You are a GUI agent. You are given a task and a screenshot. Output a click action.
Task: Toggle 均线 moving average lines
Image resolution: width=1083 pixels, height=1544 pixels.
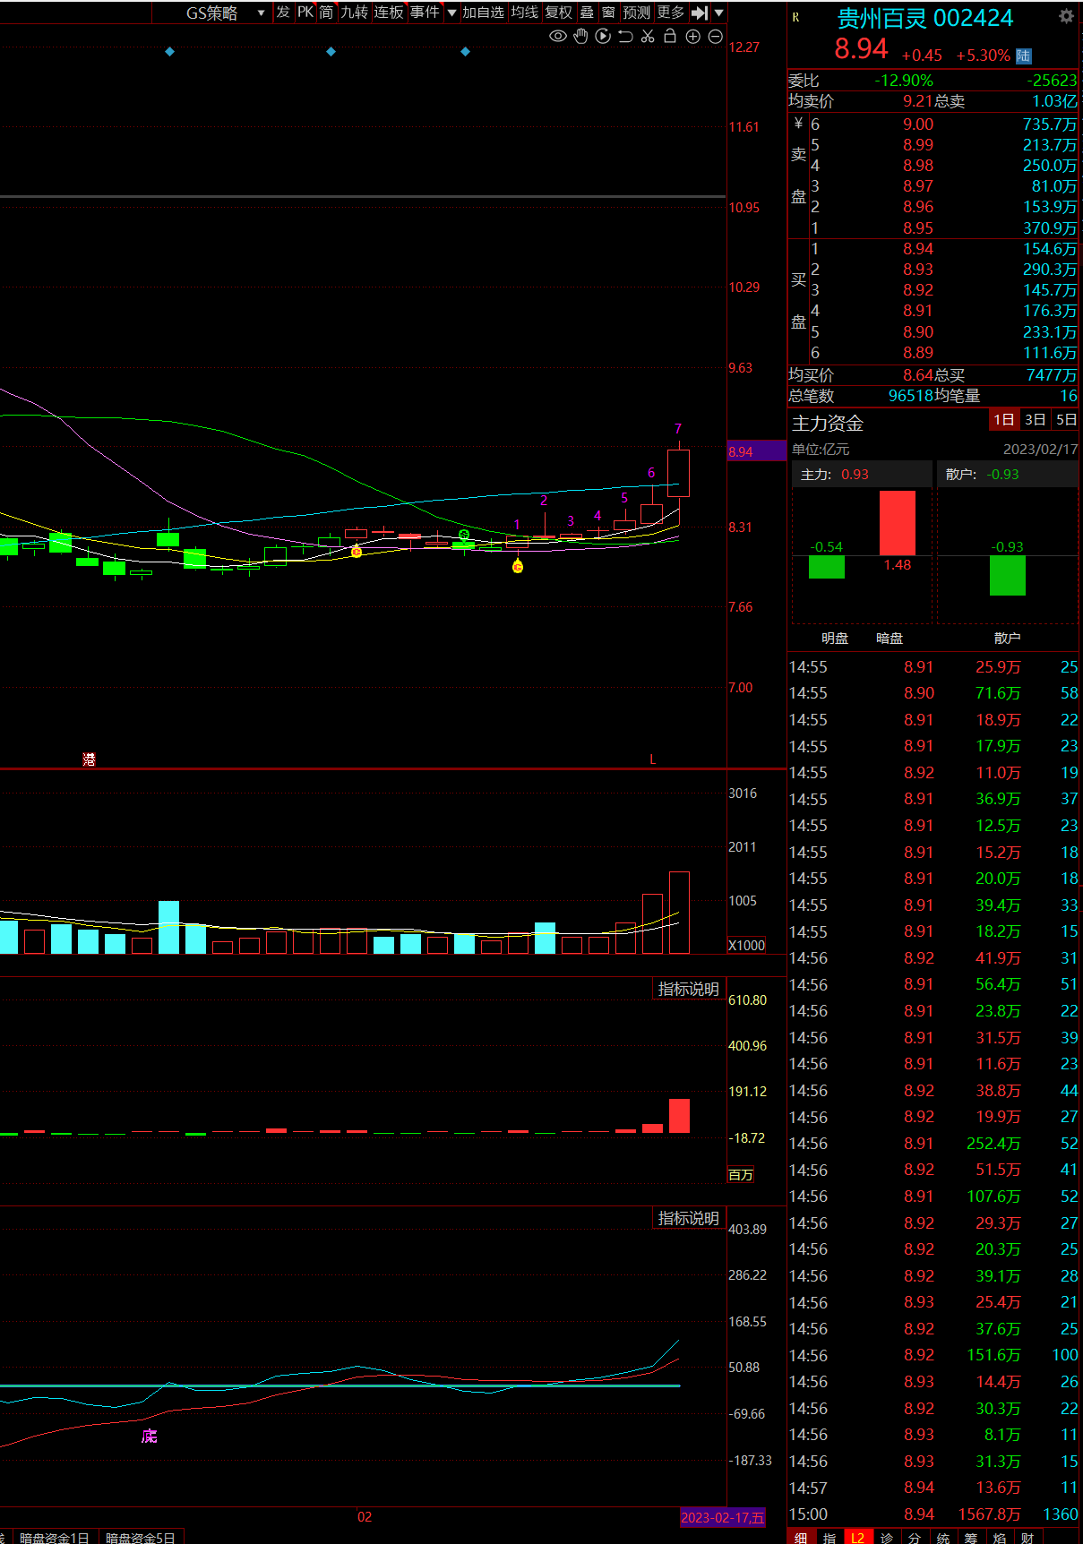(525, 13)
